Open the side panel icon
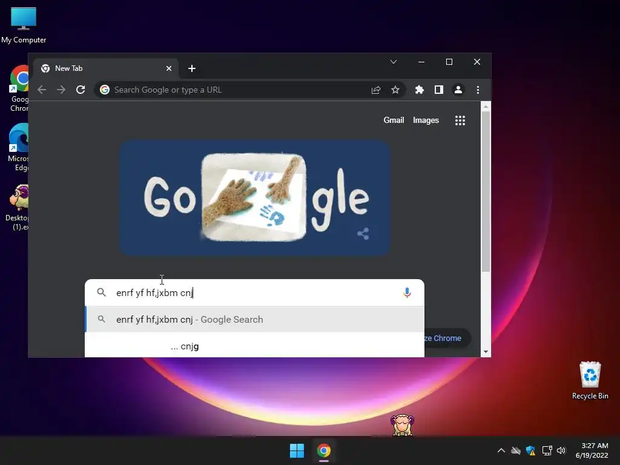This screenshot has width=620, height=465. click(x=438, y=90)
